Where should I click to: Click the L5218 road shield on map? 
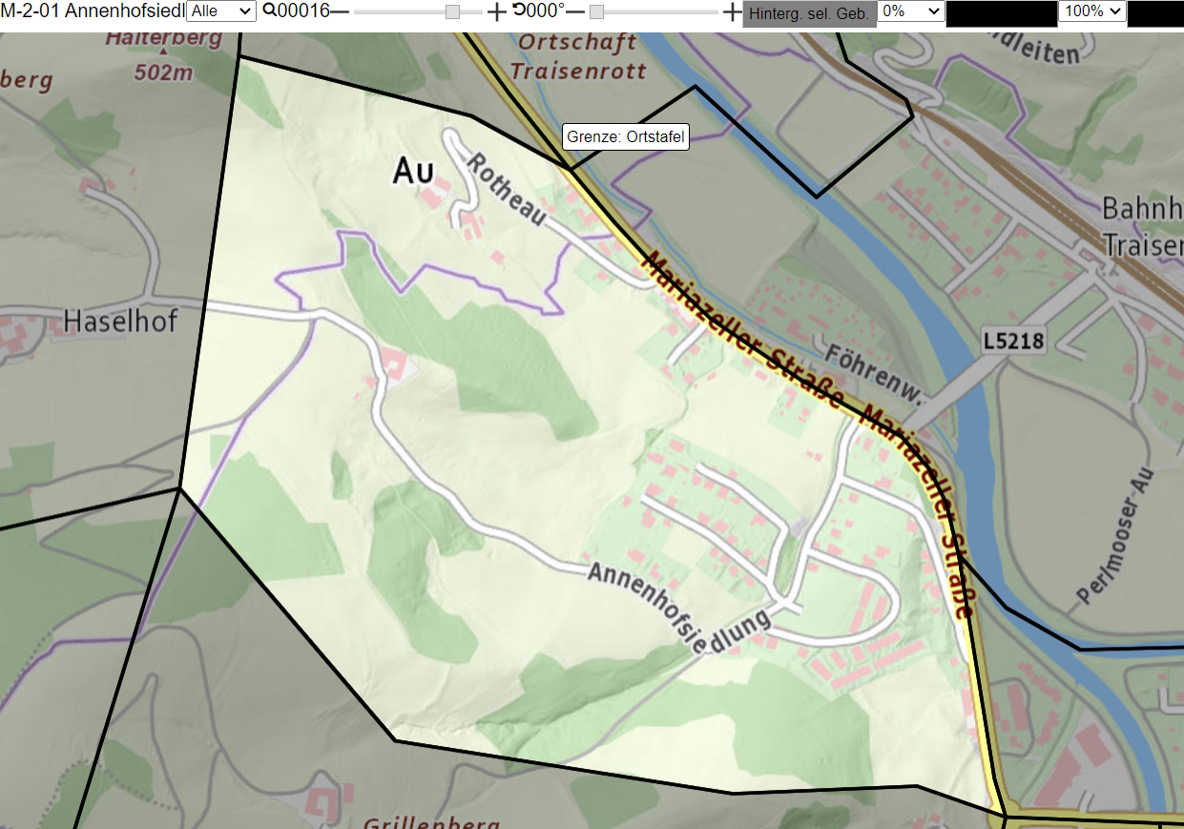[1014, 340]
